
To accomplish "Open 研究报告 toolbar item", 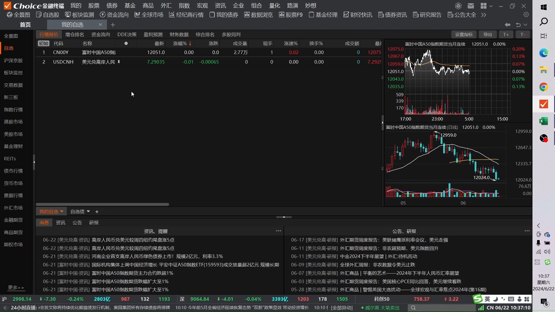I will [x=427, y=15].
